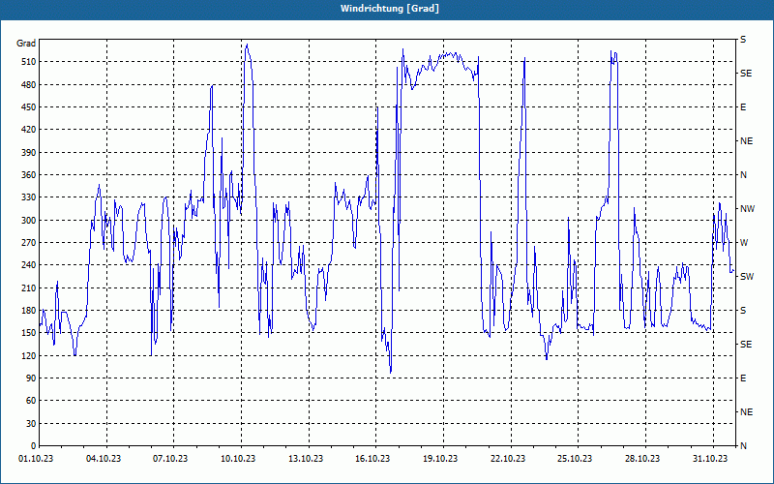Select the 180 y-axis value
Image resolution: width=774 pixels, height=484 pixels.
pyautogui.click(x=28, y=310)
